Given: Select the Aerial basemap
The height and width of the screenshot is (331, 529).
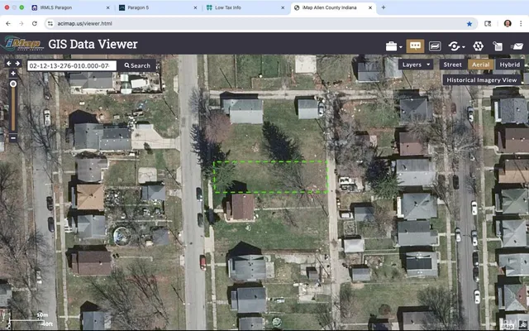Looking at the screenshot, I should [x=479, y=64].
